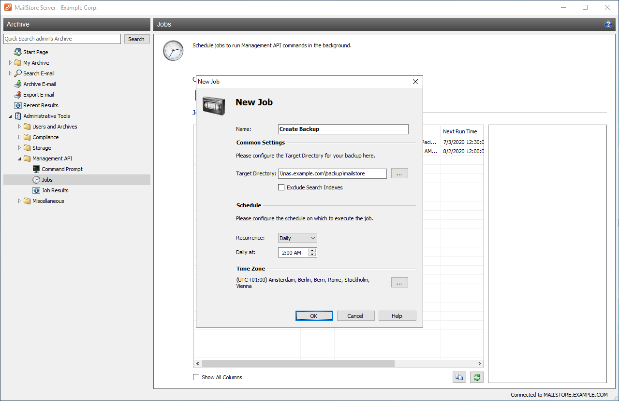
Task: Expand the Search E-mail tree node
Action: 10,73
